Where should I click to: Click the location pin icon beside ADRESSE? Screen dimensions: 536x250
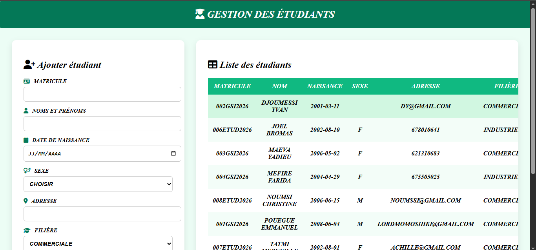coord(26,201)
